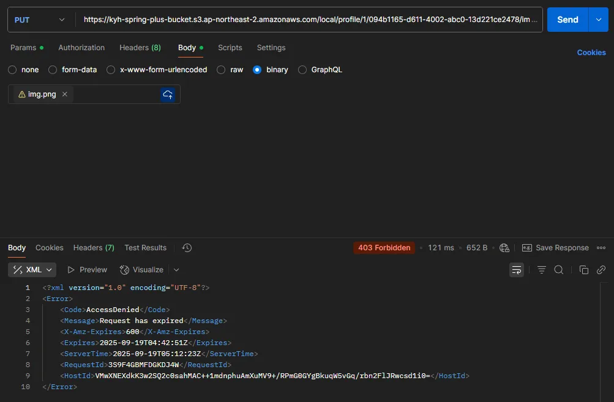The width and height of the screenshot is (614, 402).
Task: Expand the Send button arrow options
Action: pos(598,20)
